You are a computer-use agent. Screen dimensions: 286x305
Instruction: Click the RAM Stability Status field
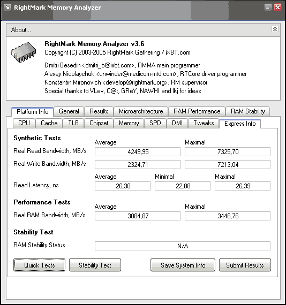click(x=183, y=246)
